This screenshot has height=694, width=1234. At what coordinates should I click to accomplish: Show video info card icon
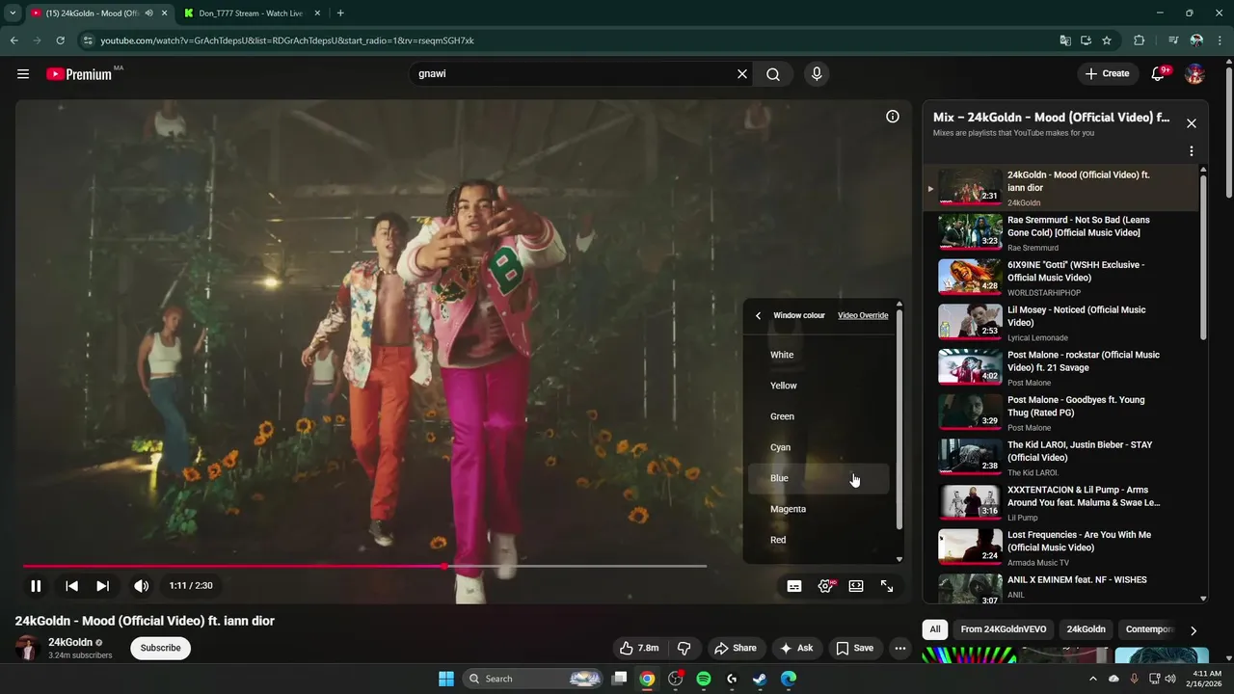pos(893,117)
